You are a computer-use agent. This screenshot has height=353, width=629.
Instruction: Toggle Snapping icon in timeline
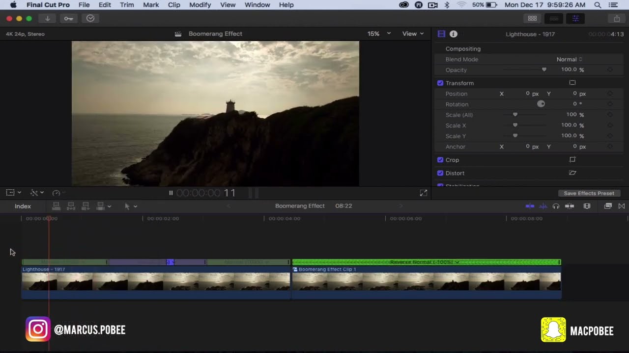pyautogui.click(x=570, y=206)
